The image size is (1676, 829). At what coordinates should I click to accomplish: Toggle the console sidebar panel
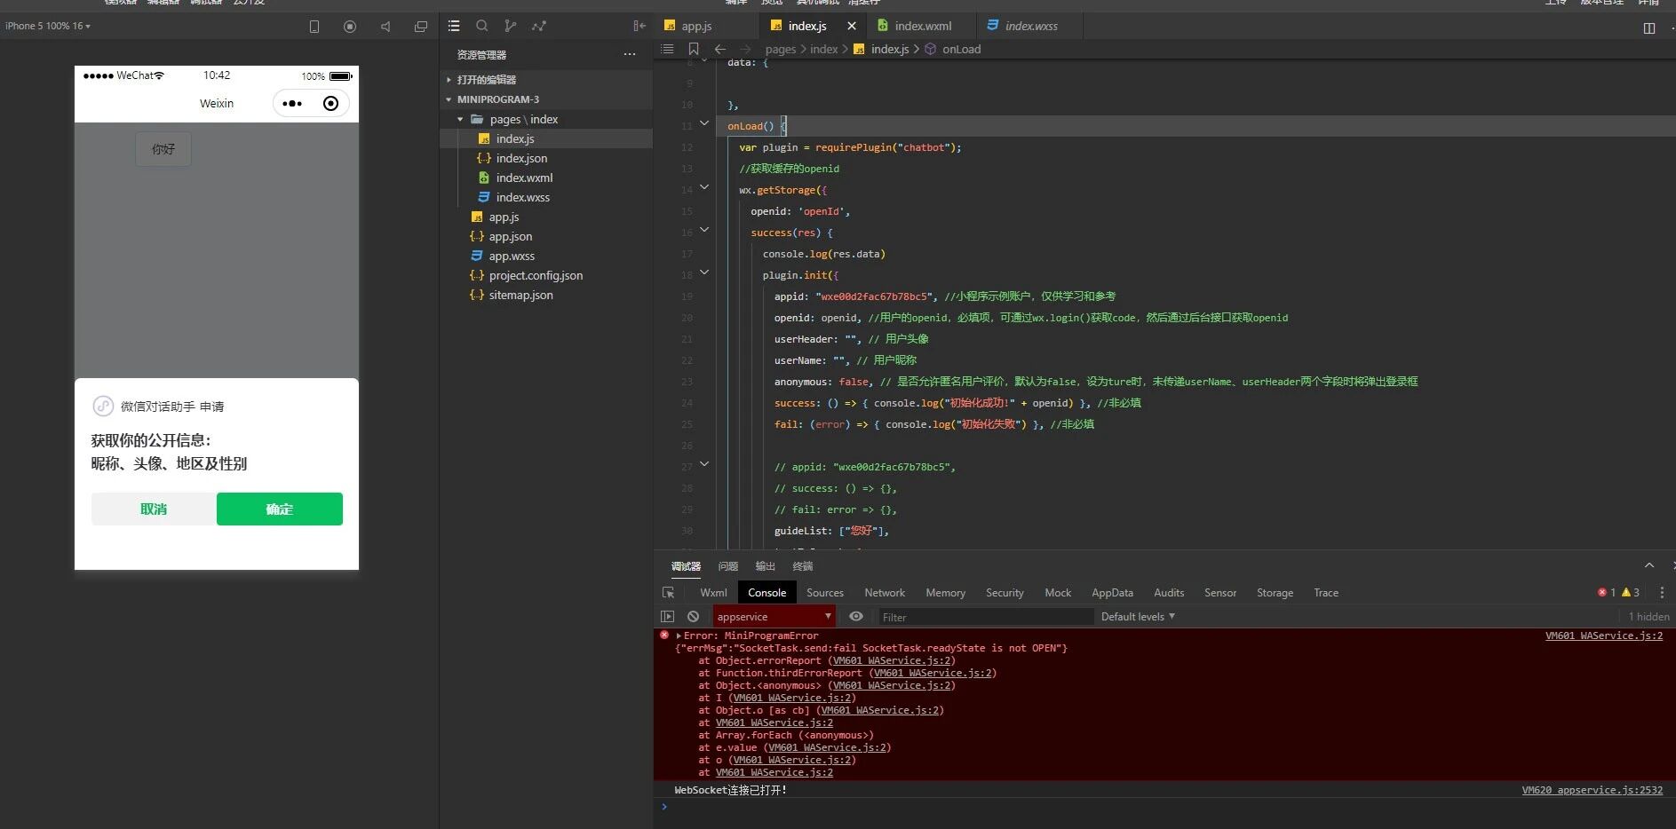pos(667,616)
